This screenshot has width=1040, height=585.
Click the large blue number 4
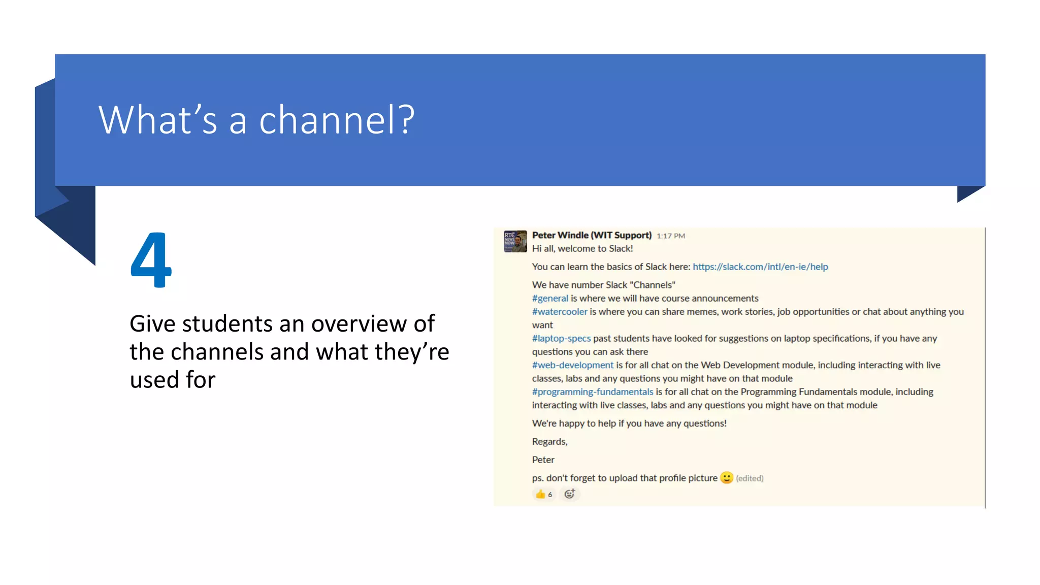click(151, 259)
